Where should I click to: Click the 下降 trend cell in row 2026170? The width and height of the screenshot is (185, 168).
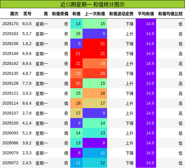(130, 24)
